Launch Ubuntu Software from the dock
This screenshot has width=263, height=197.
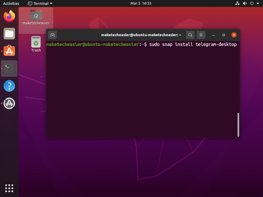click(x=9, y=51)
